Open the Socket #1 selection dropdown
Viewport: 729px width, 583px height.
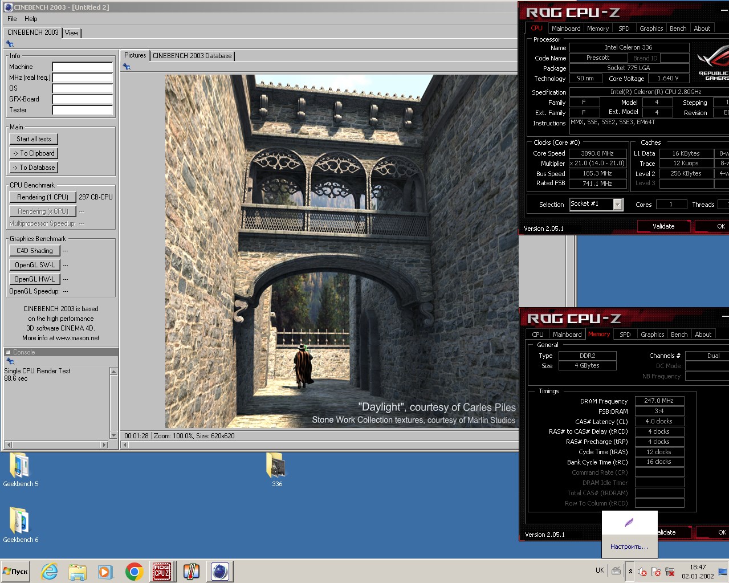click(617, 204)
